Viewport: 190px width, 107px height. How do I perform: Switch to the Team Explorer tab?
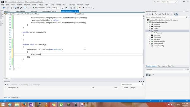click(162, 66)
